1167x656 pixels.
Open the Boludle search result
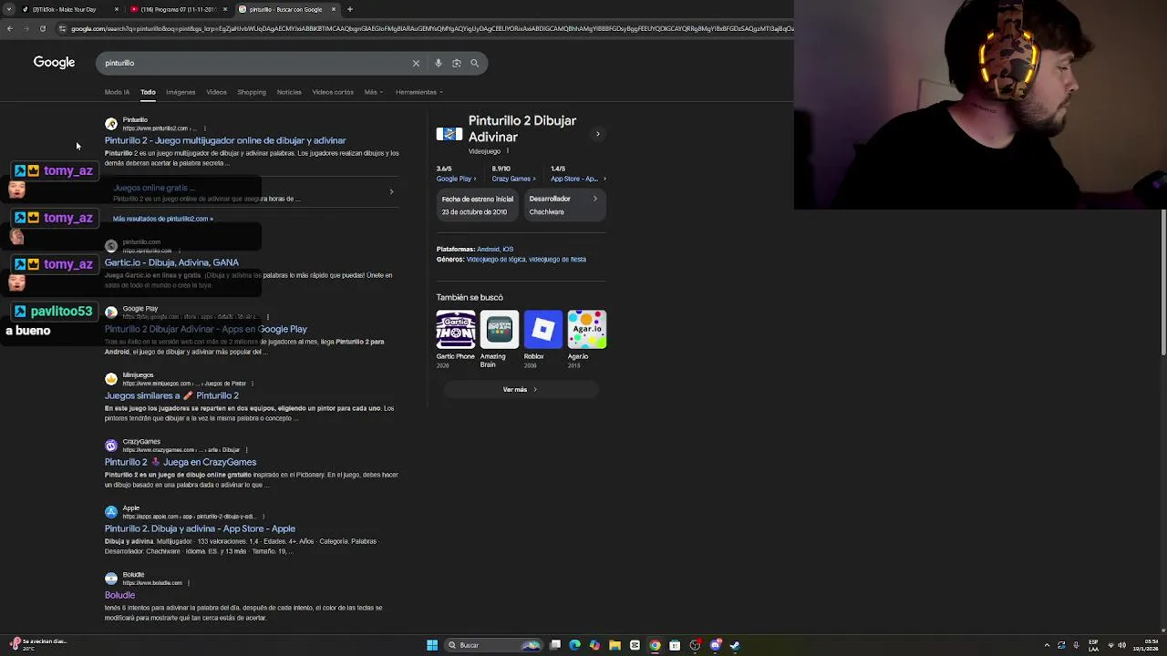click(119, 595)
